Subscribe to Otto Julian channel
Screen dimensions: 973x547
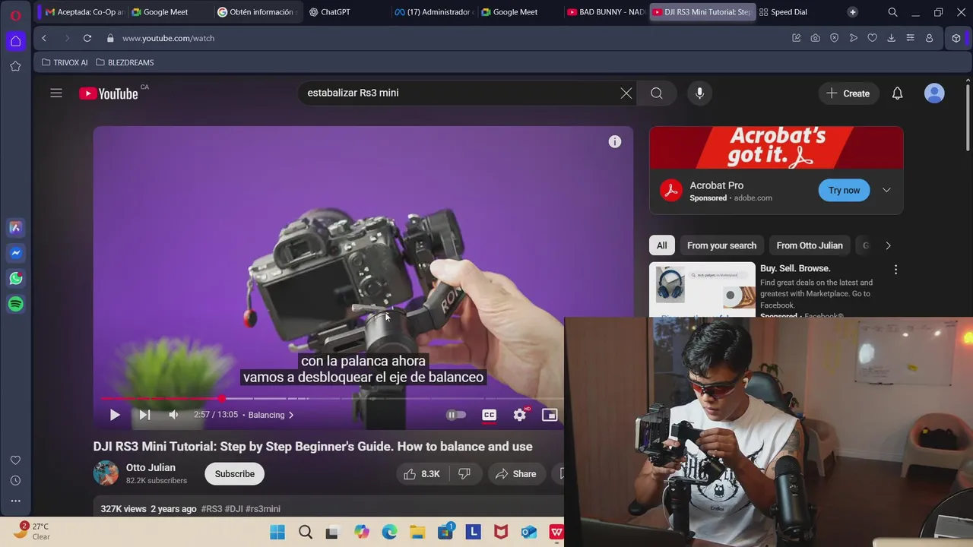234,474
